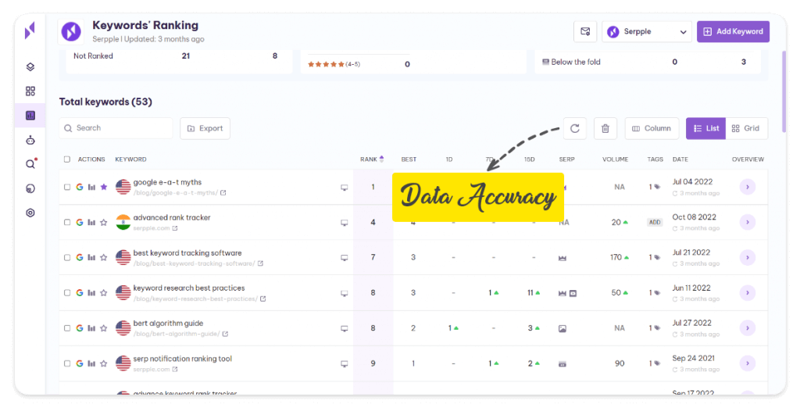Click the Export button
Screen dimensions: 800x408
(x=205, y=128)
